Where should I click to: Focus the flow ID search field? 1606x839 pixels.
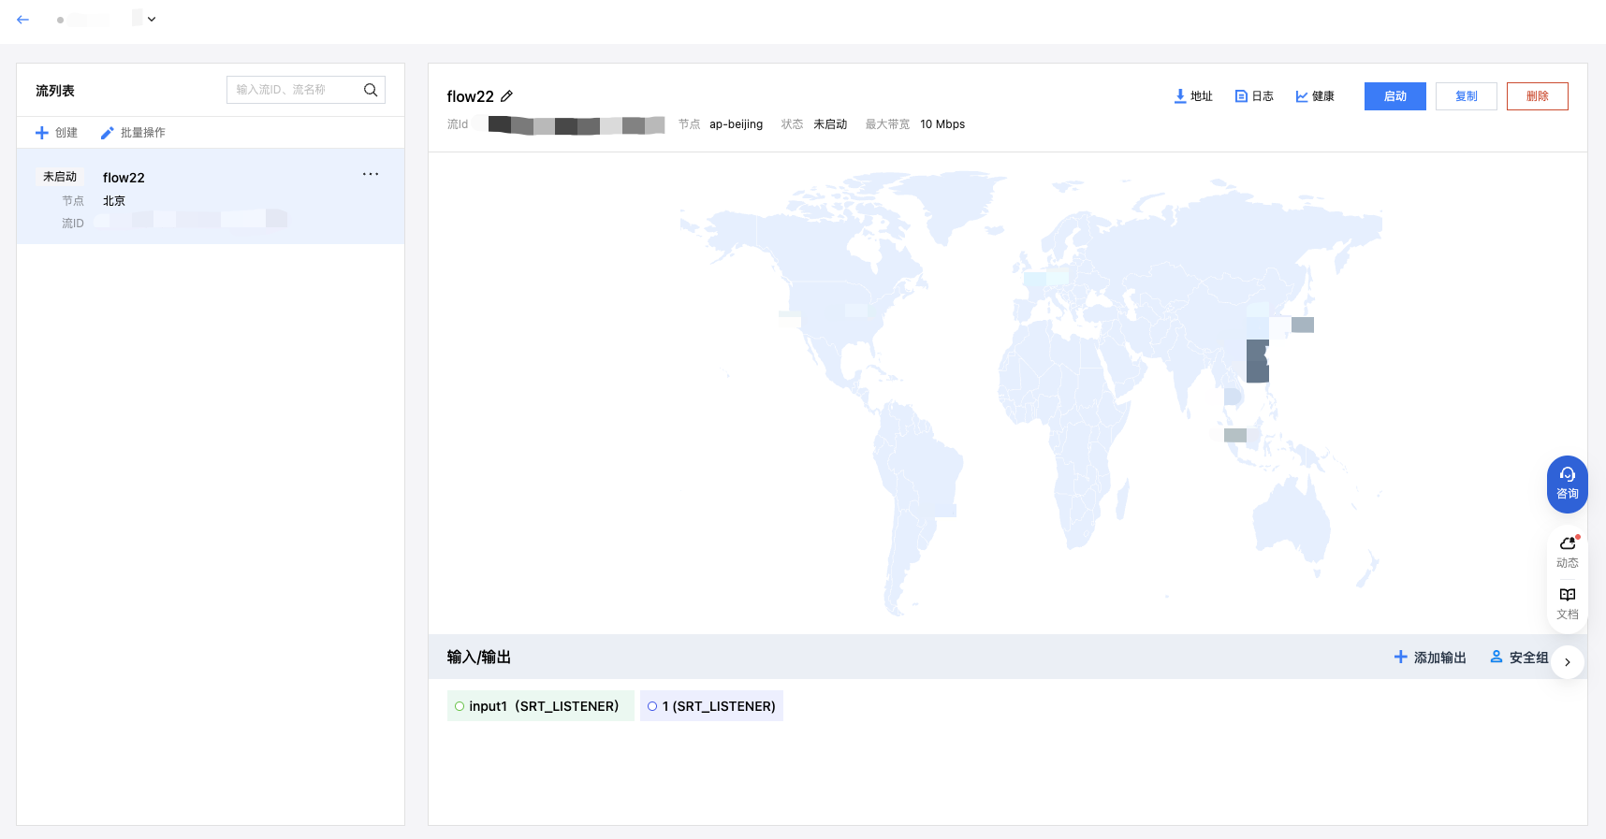(x=295, y=90)
